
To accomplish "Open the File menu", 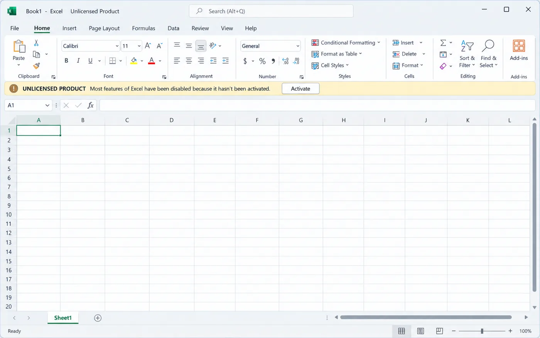I will (15, 28).
